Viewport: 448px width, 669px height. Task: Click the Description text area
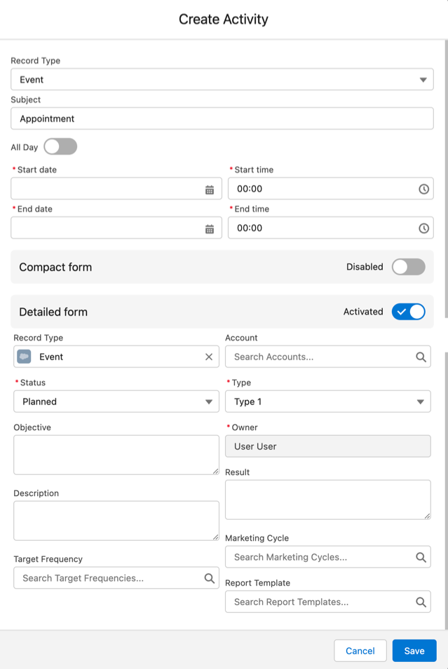coord(116,520)
